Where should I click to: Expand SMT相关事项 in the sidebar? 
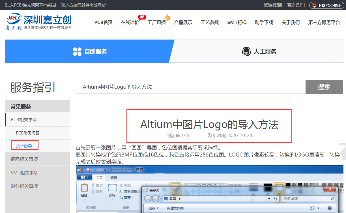pyautogui.click(x=37, y=173)
